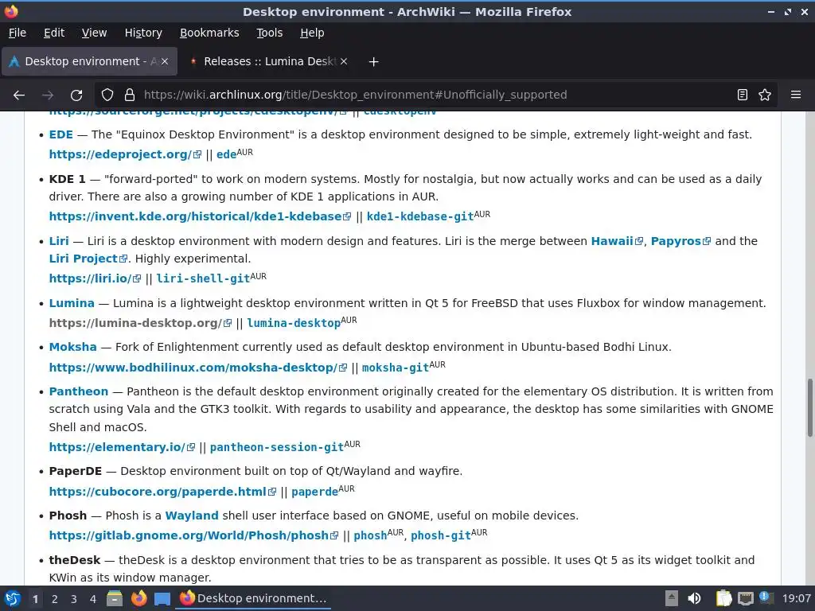Open the View menu
The image size is (815, 611).
[94, 33]
